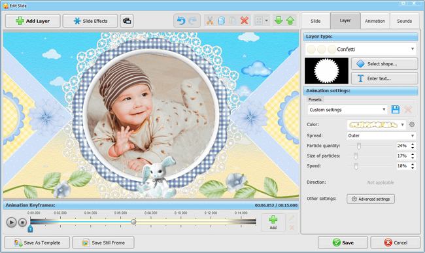Play the slide animation
Viewport: 425px width, 253px height.
(11, 222)
